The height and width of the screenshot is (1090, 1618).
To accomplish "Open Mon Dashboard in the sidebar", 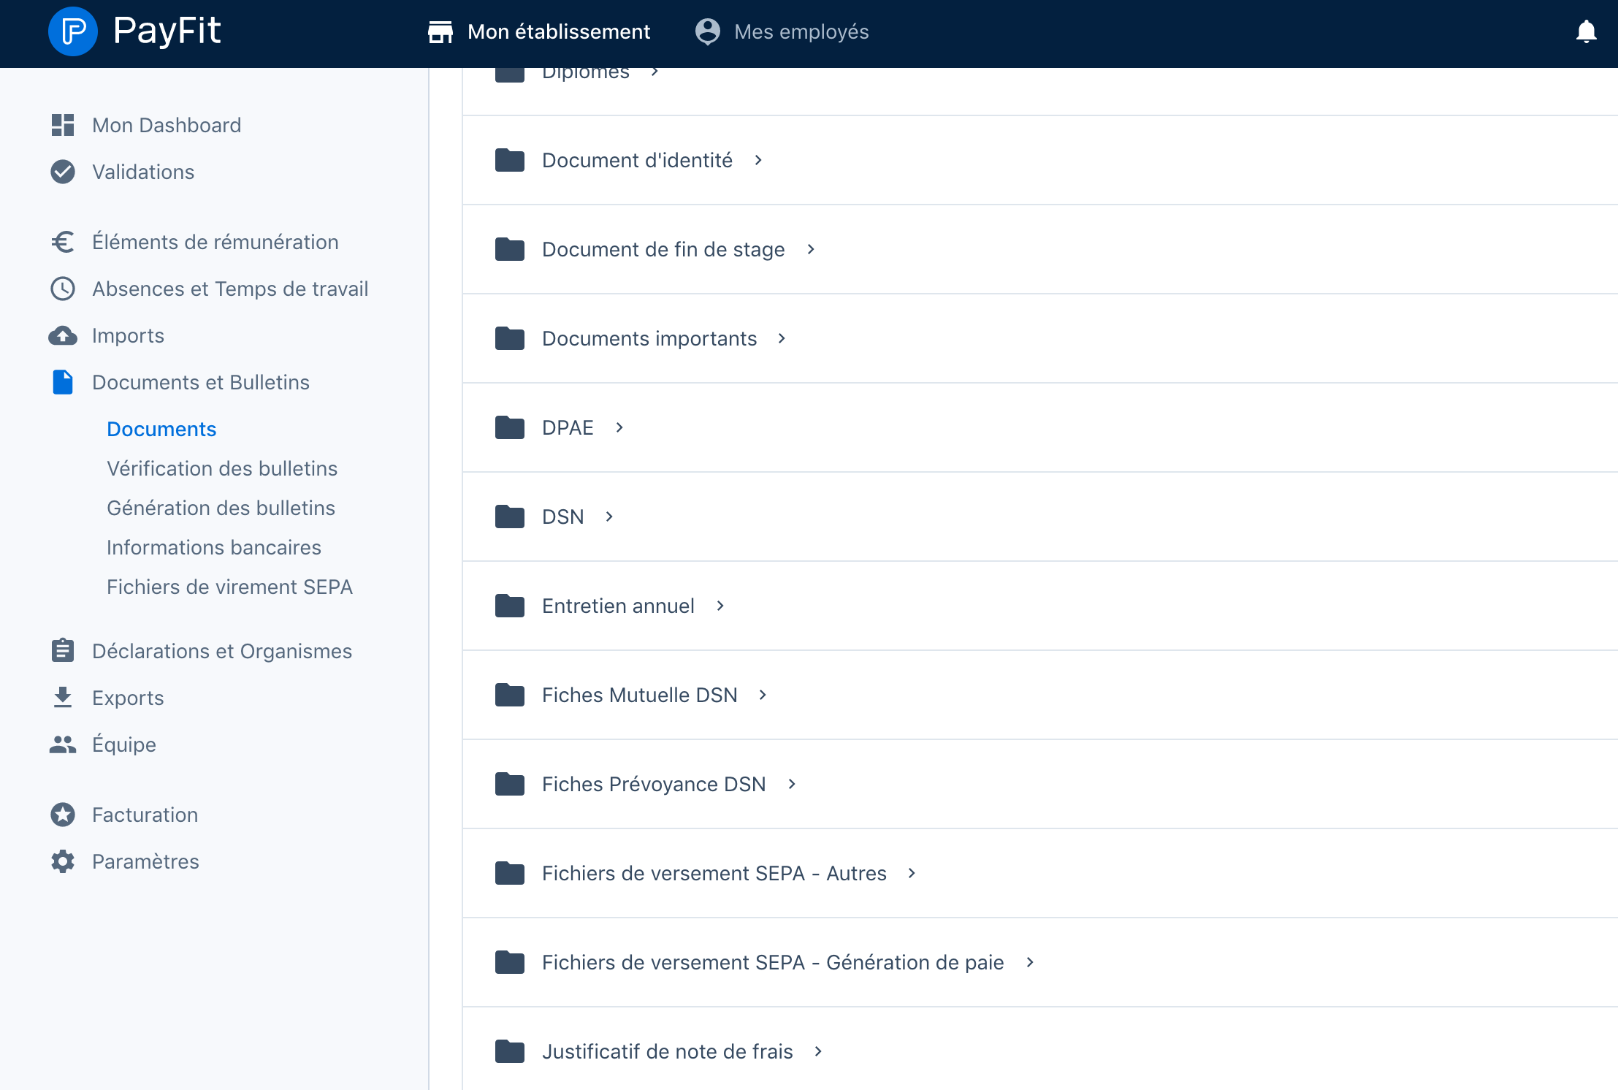I will pos(167,125).
